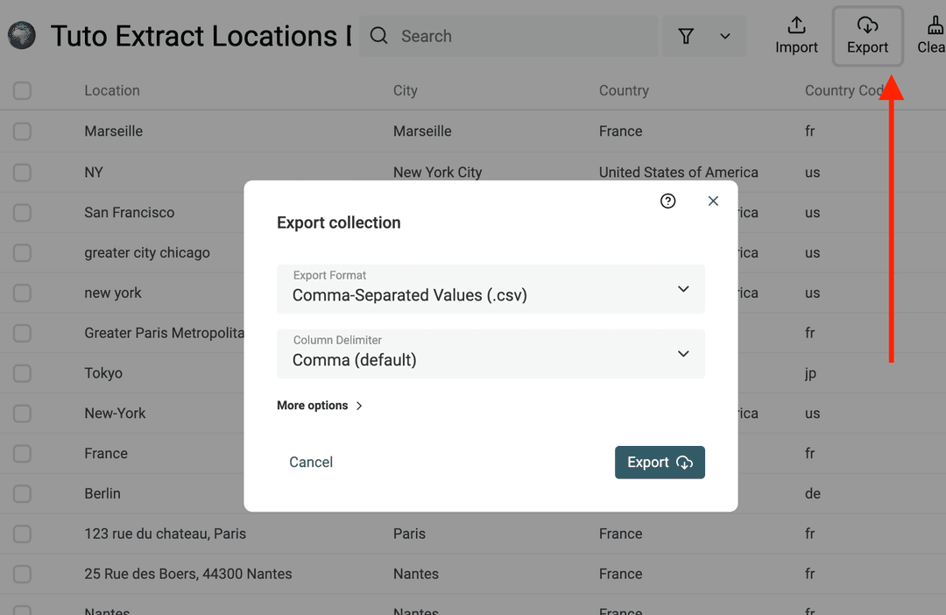This screenshot has height=615, width=946.
Task: Check the Tokyo row checkbox
Action: point(22,373)
